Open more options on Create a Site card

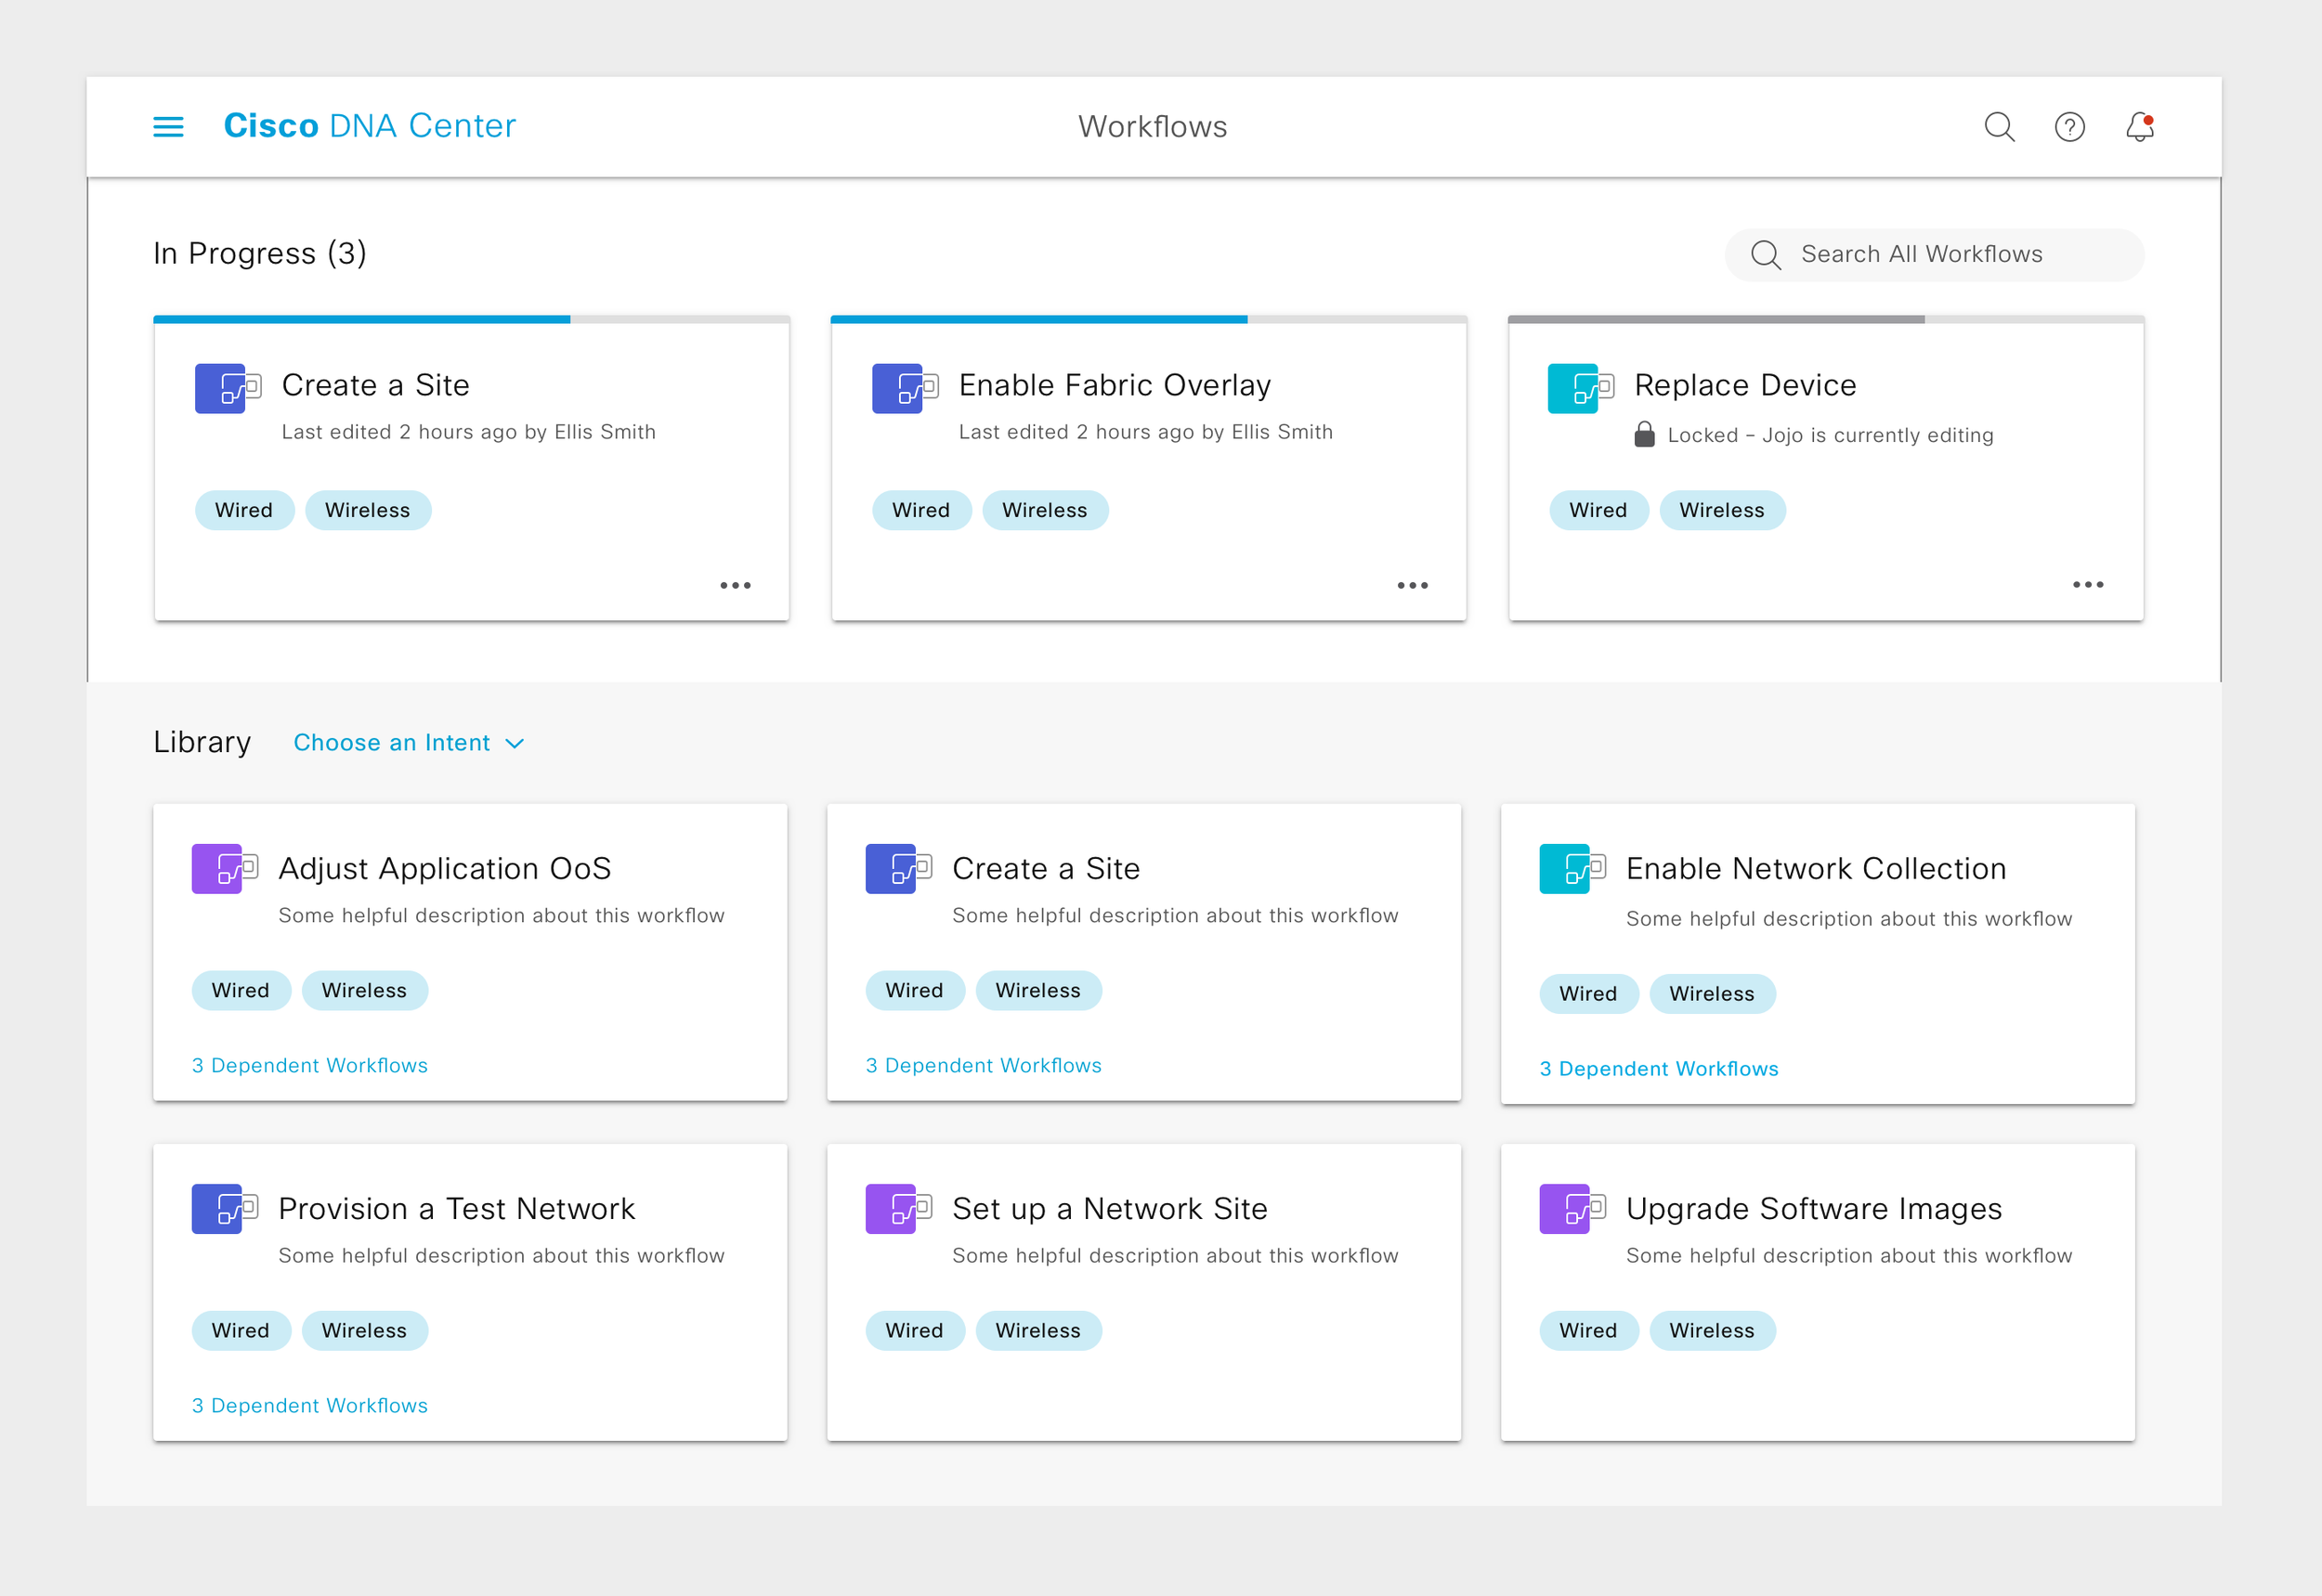click(736, 585)
